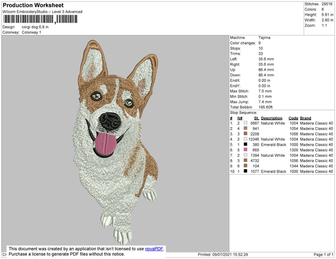Click the Up value "86.4 mm"
This screenshot has width=336, height=259.
266,70
